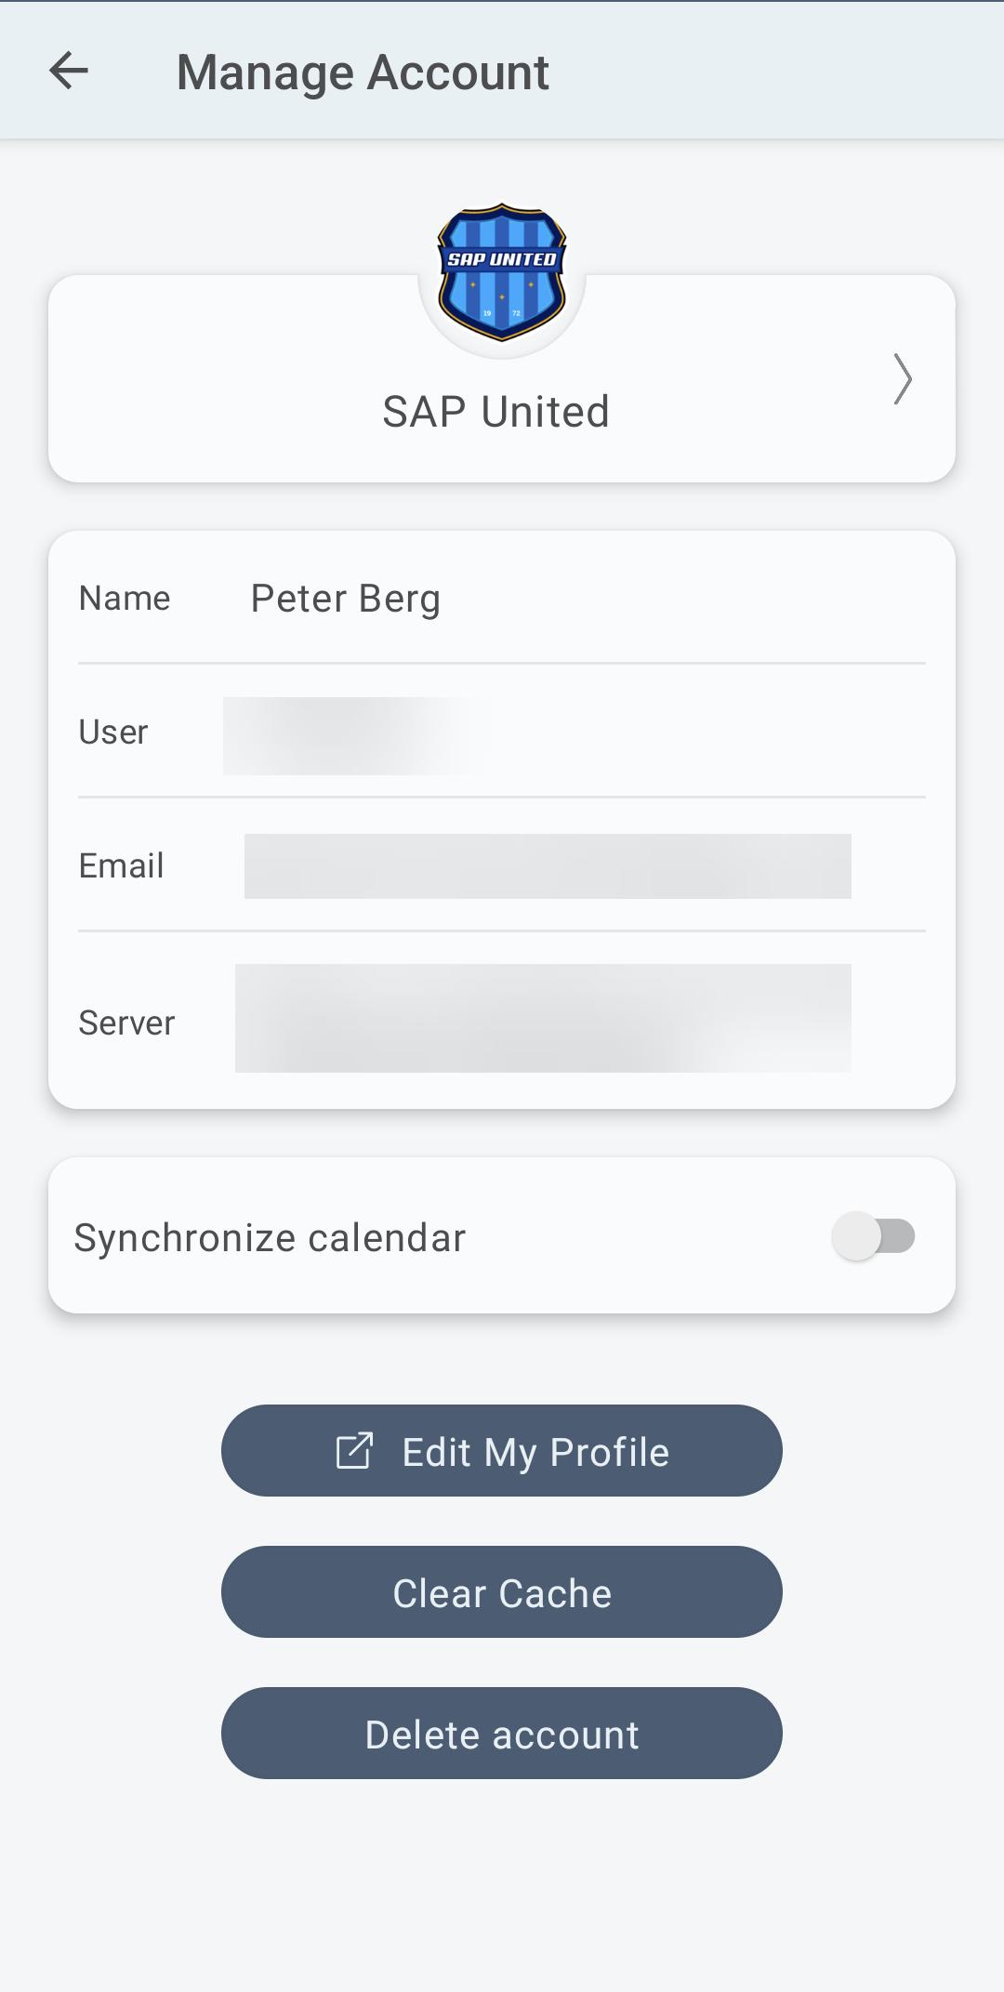
Task: Click the Server row label
Action: coord(126,1023)
